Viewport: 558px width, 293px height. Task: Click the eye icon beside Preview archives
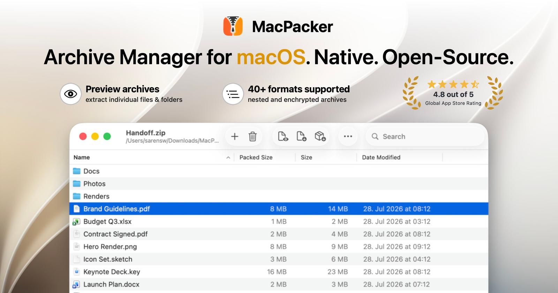click(x=71, y=94)
